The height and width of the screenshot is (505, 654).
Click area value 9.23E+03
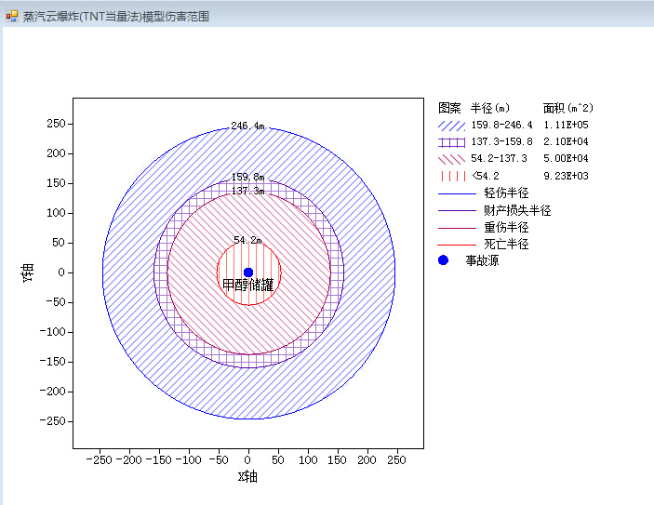click(x=566, y=176)
